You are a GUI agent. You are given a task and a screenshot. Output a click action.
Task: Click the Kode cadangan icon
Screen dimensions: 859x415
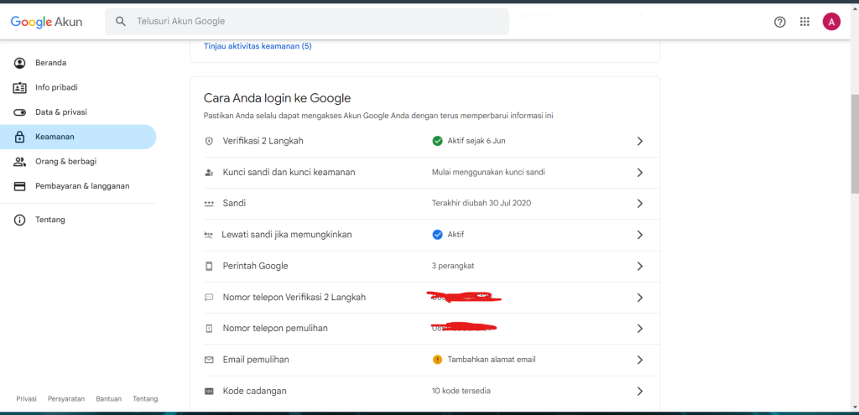[209, 391]
